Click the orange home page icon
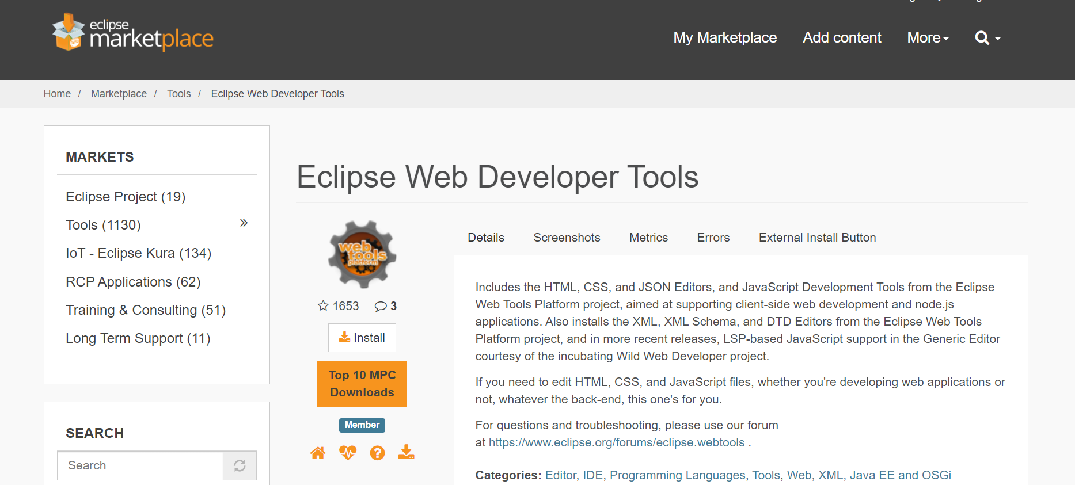This screenshot has width=1075, height=485. pyautogui.click(x=318, y=453)
